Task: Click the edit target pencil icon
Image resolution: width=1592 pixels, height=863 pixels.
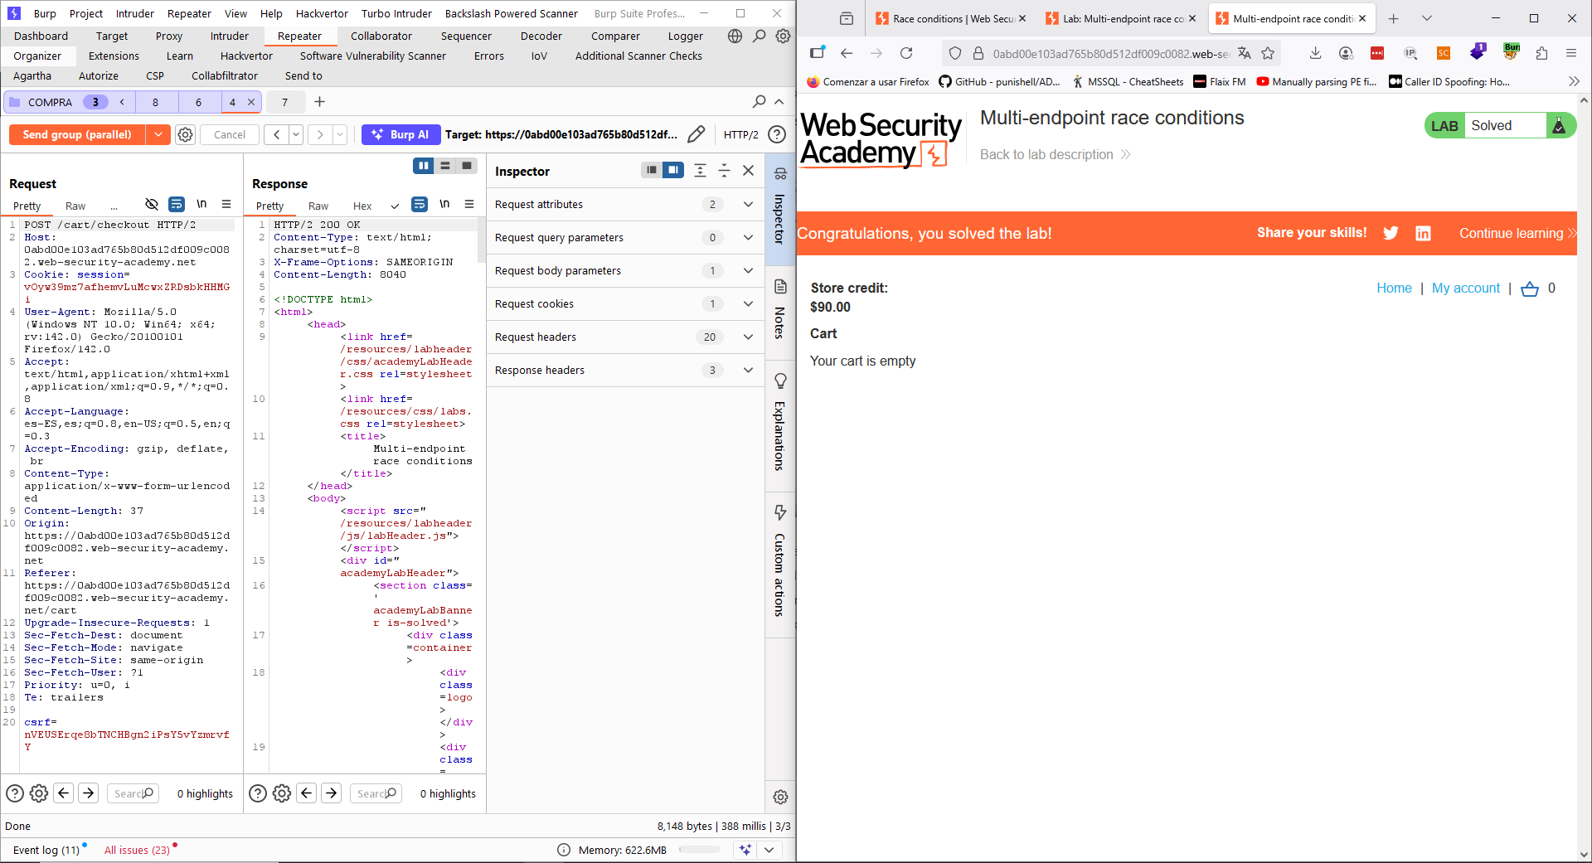Action: [696, 134]
